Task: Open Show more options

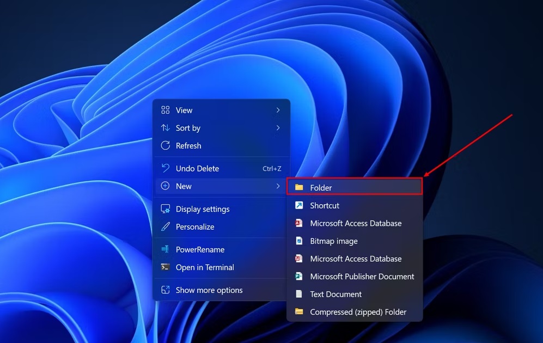Action: tap(209, 290)
